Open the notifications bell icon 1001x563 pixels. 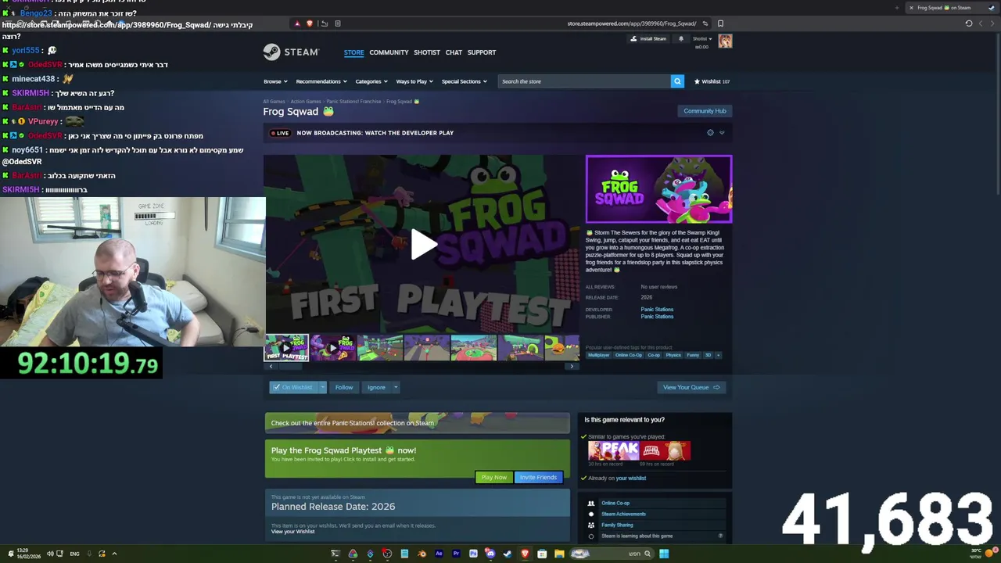681,38
